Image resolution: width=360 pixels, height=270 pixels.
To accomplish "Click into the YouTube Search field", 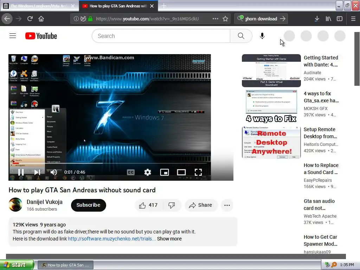I will 161,36.
